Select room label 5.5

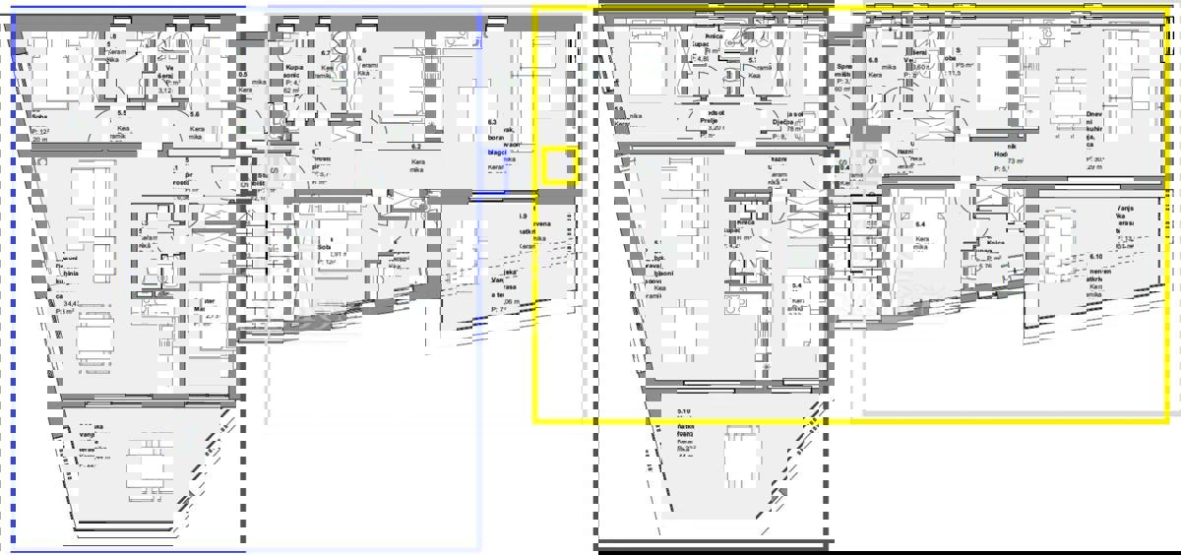tap(123, 113)
